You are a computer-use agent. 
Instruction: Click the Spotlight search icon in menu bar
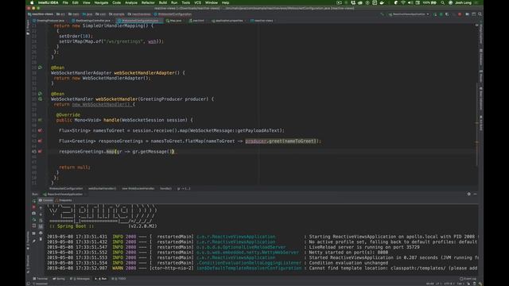(x=442, y=2)
